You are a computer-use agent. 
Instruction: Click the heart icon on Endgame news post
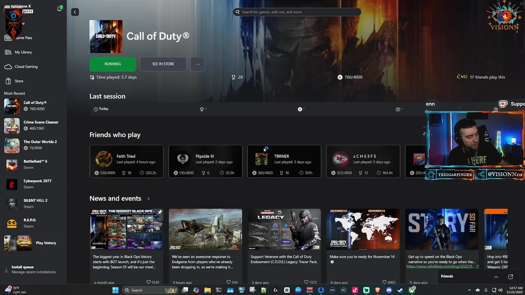(228, 282)
